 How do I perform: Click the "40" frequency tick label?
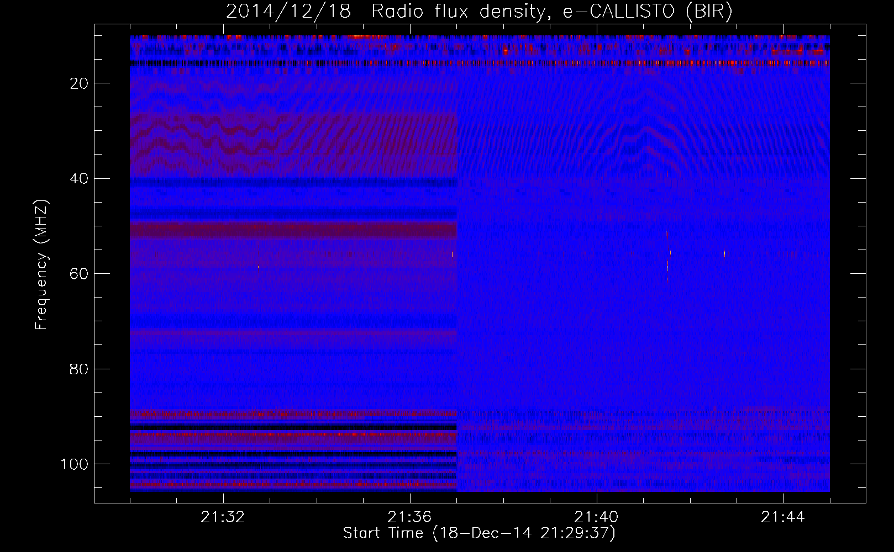coord(79,179)
